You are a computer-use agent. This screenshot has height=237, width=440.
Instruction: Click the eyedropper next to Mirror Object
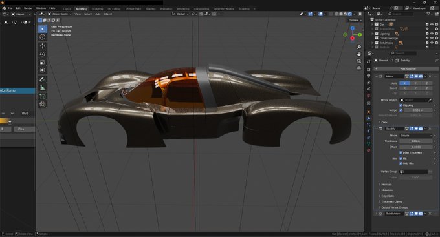pos(430,100)
